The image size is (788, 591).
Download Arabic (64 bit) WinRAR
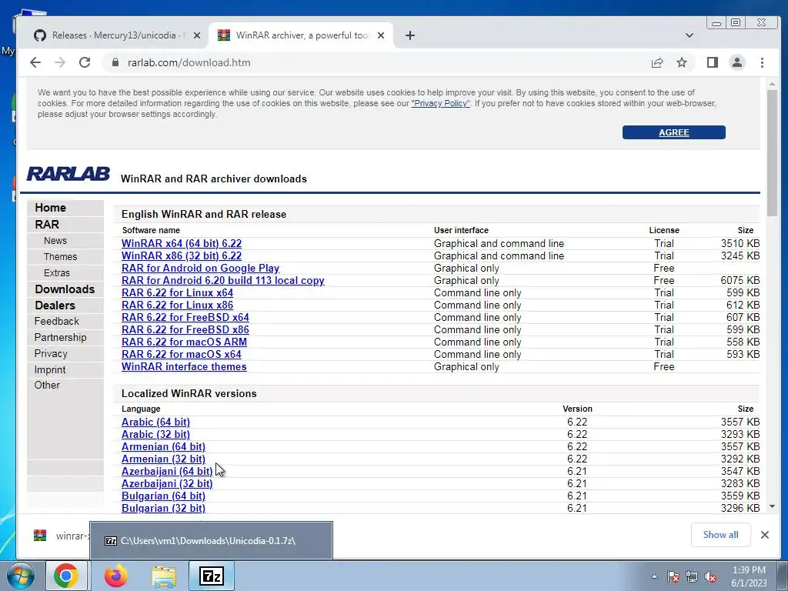(x=155, y=422)
